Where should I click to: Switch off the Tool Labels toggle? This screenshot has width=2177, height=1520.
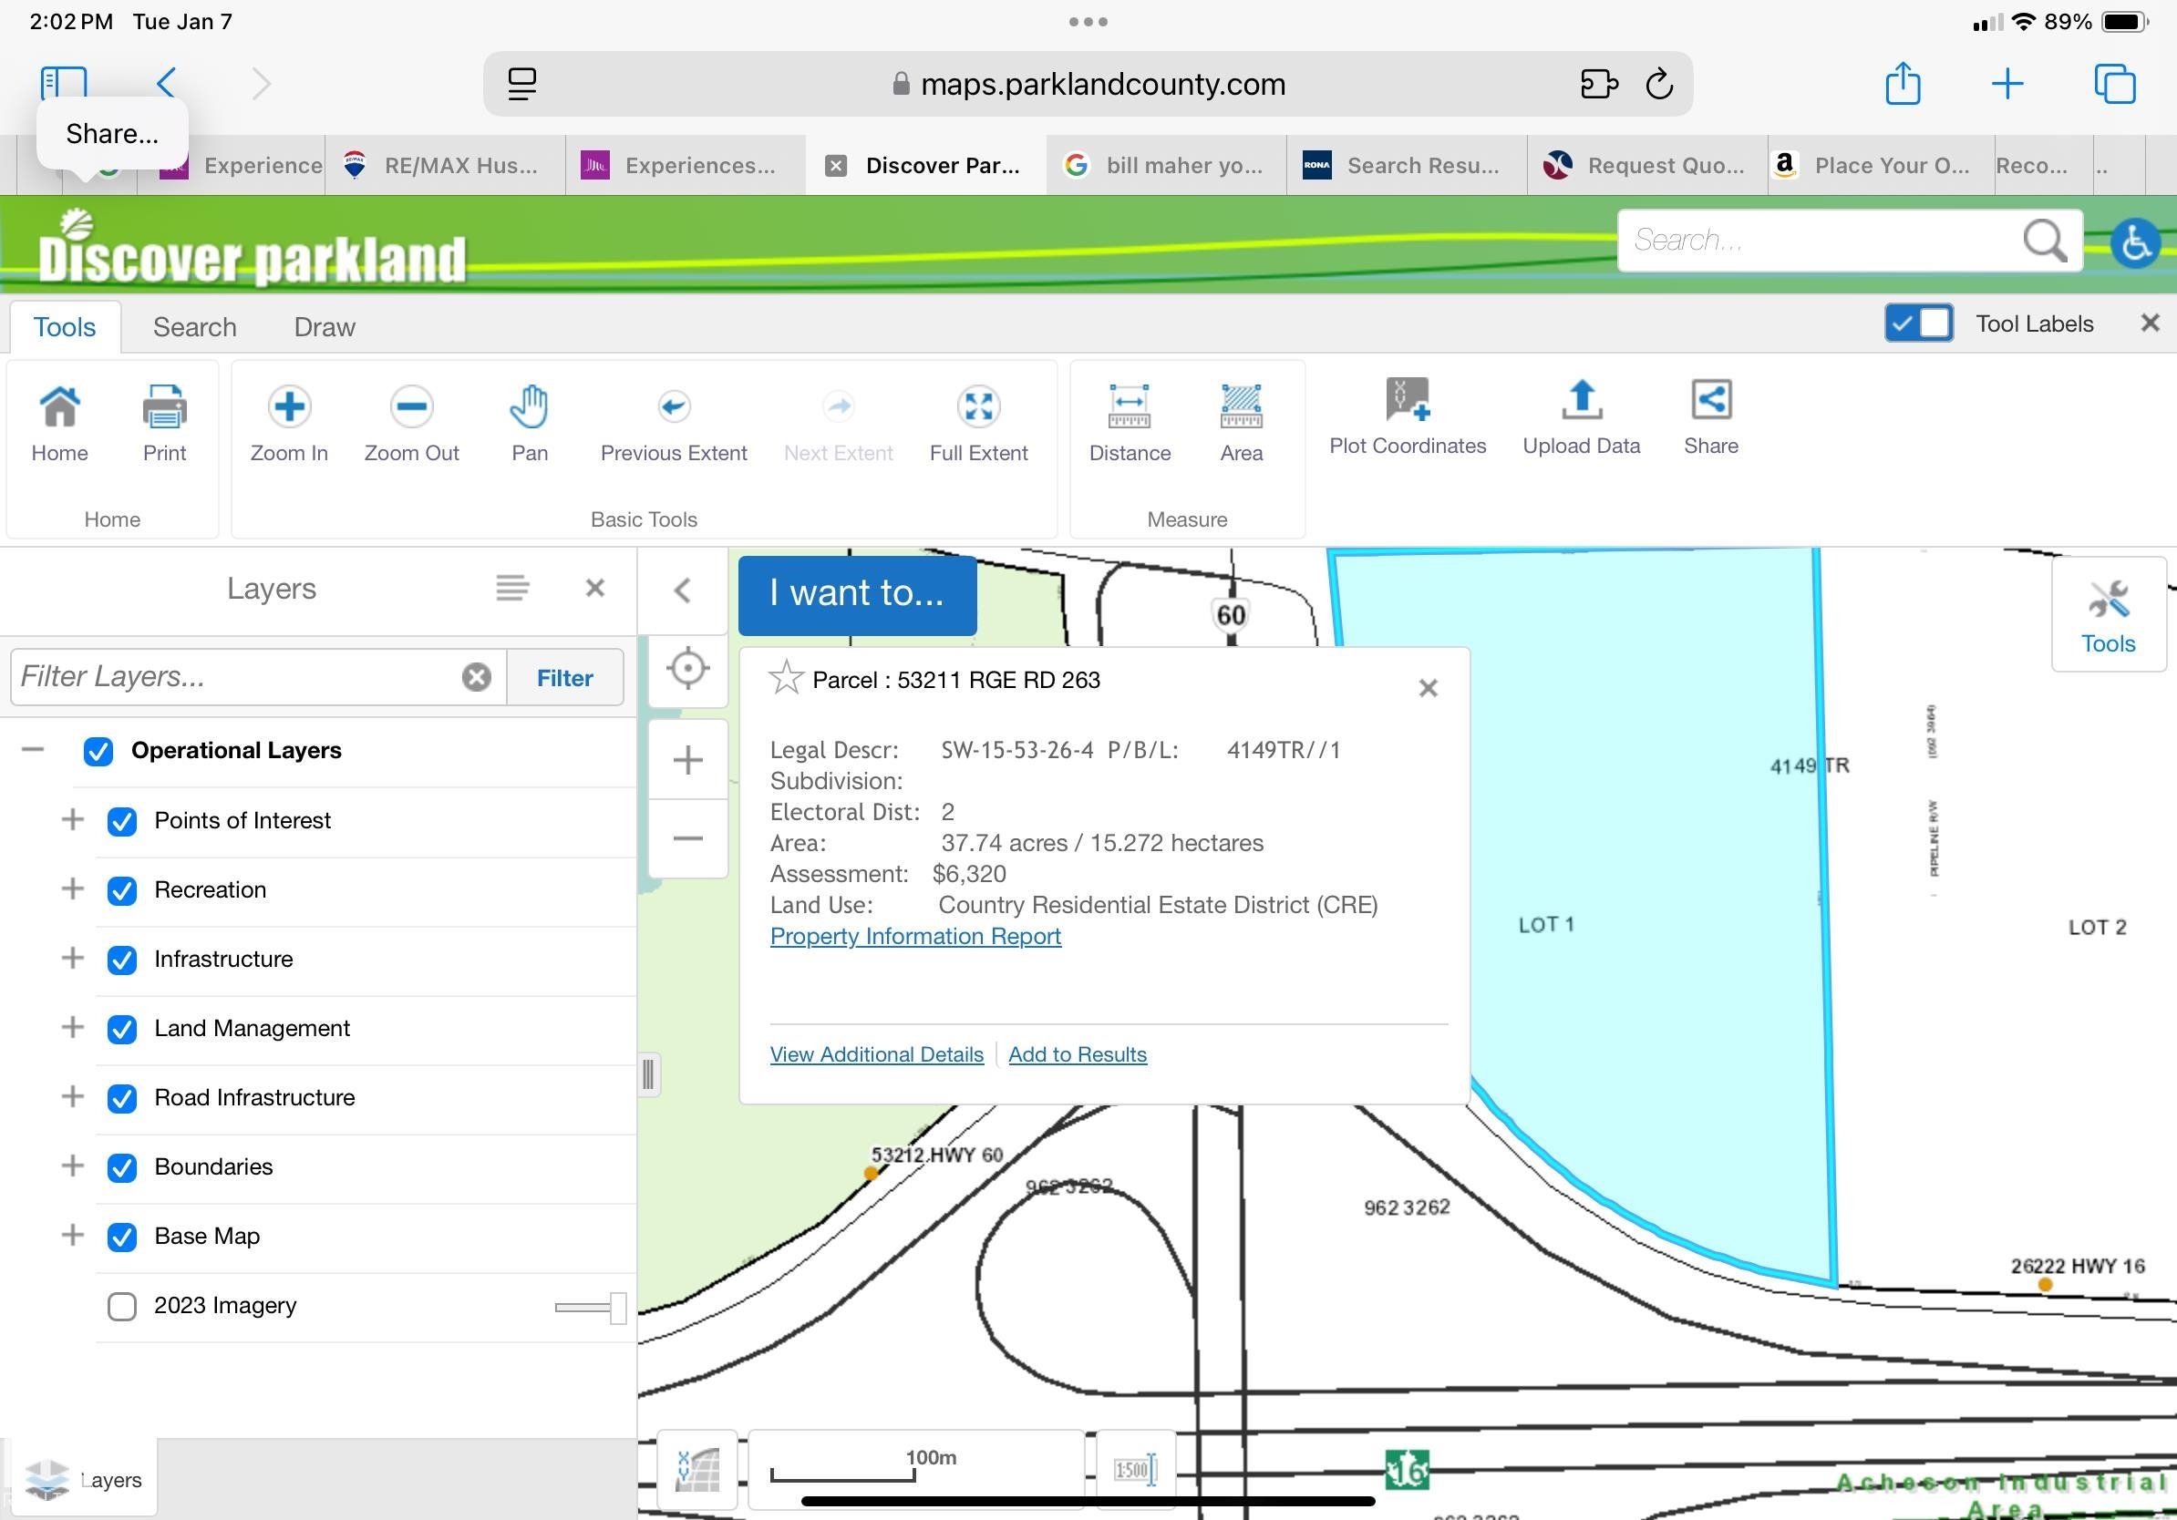click(x=1917, y=324)
